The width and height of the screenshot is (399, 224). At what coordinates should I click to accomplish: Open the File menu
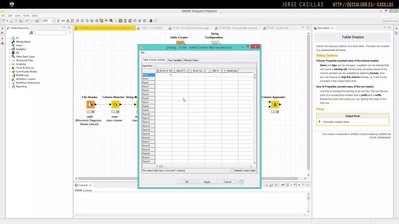coord(3,16)
